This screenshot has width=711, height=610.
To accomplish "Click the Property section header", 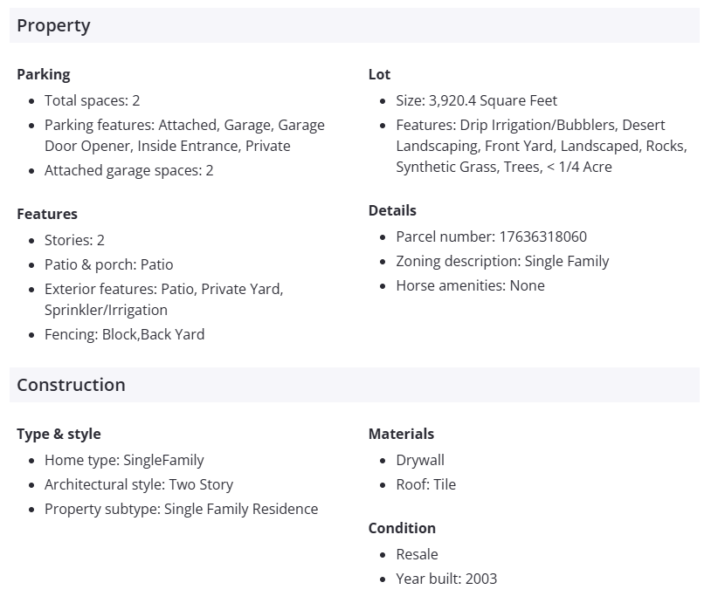I will pyautogui.click(x=53, y=25).
